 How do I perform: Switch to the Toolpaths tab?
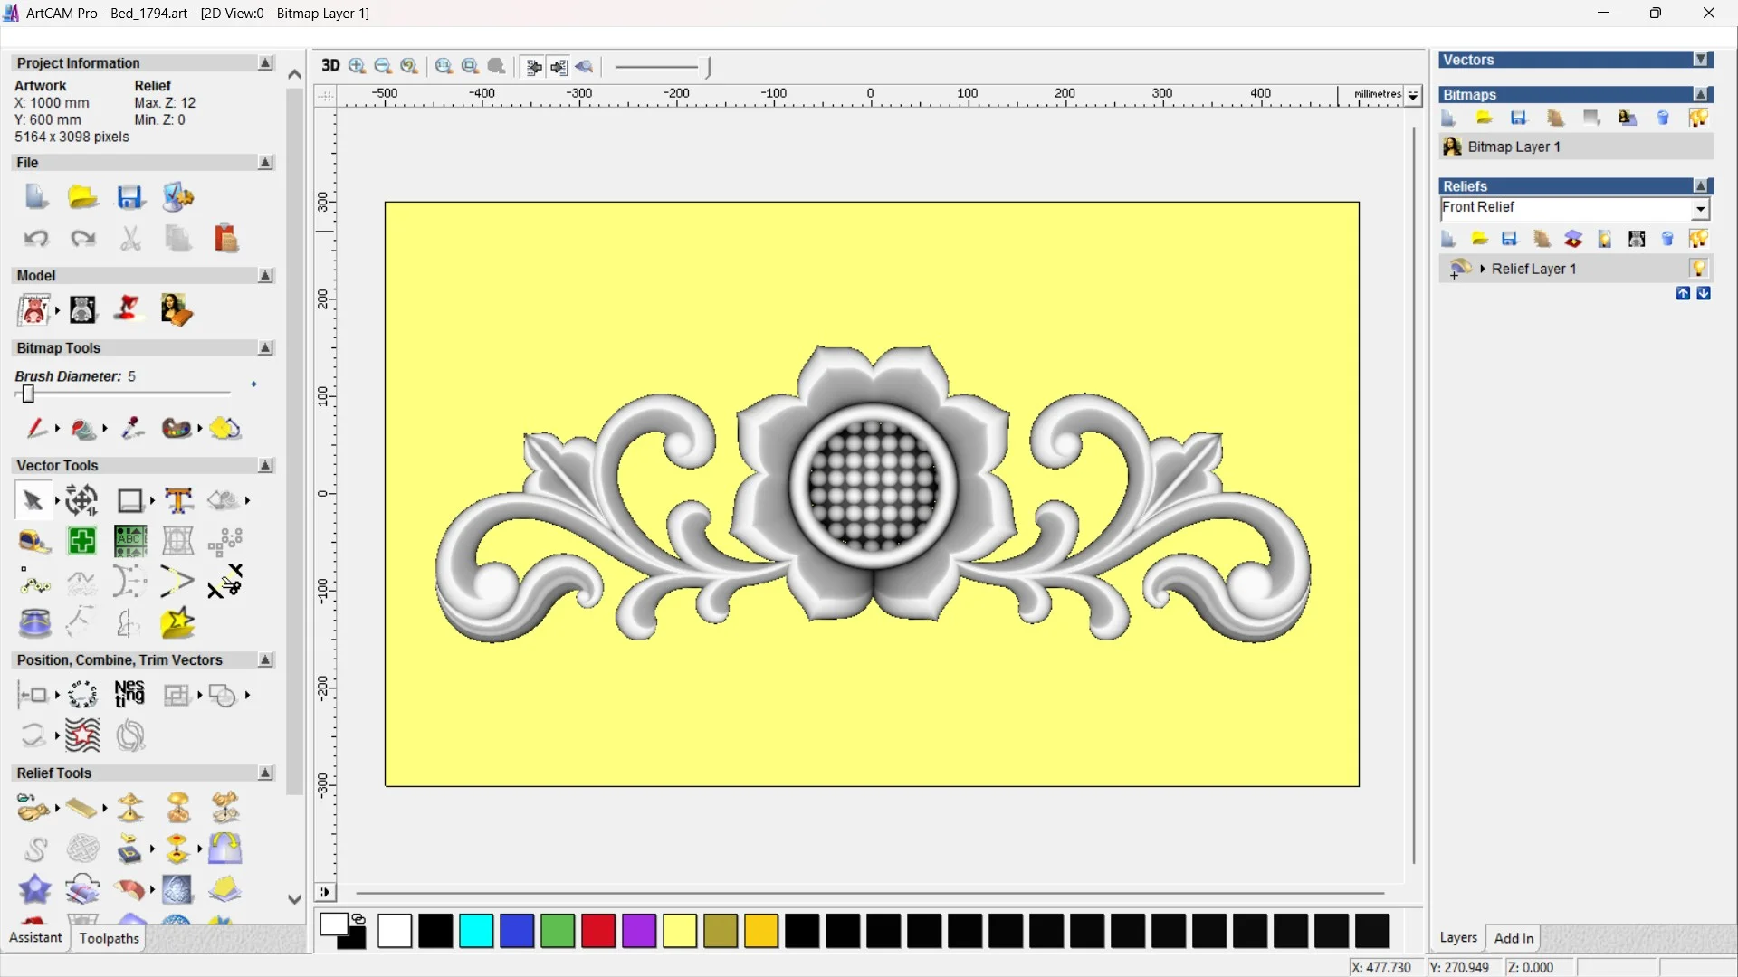click(109, 938)
